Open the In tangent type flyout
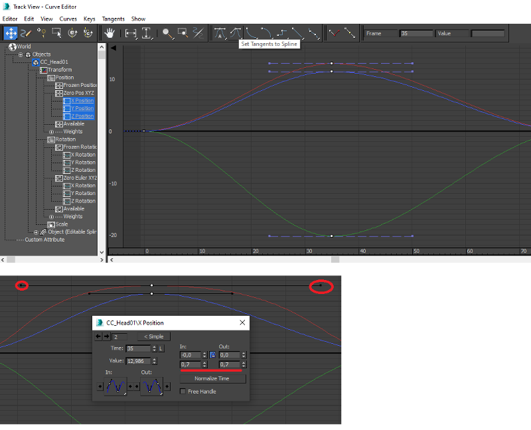 click(x=115, y=386)
